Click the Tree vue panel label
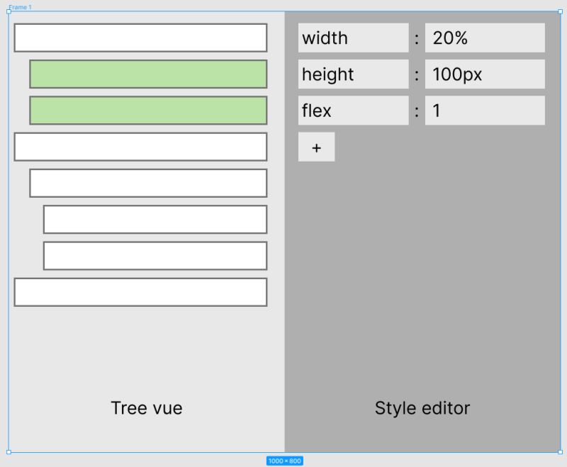 (146, 408)
